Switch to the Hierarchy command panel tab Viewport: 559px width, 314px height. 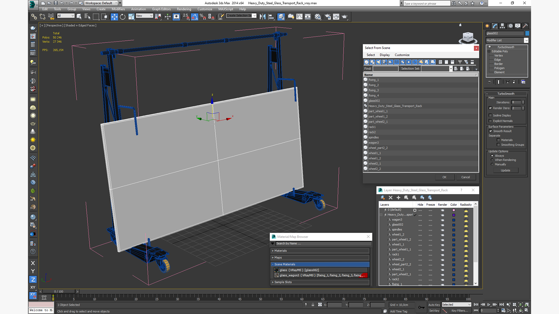click(502, 26)
